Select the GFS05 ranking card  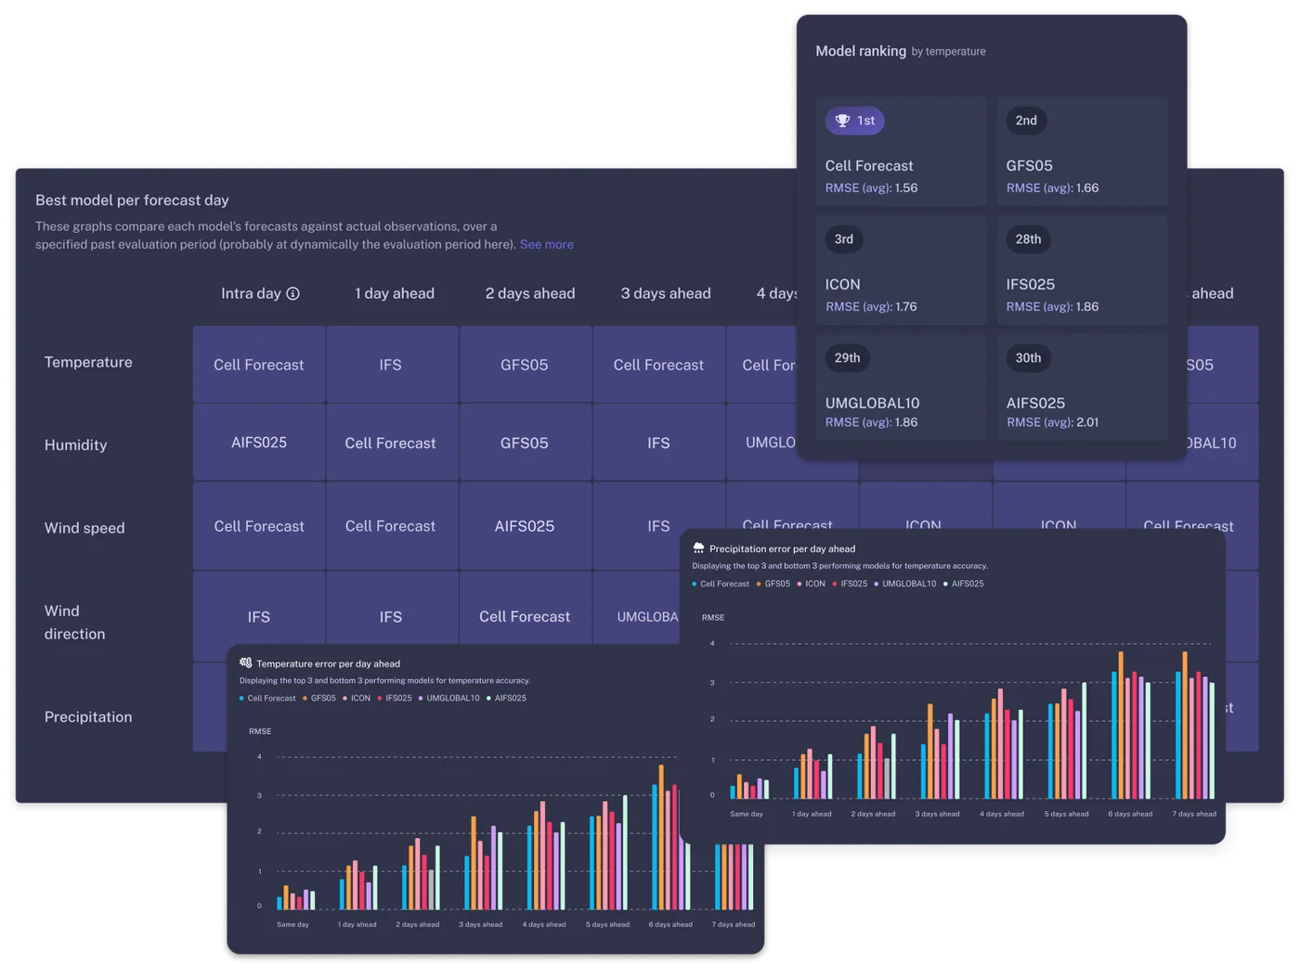(x=1082, y=151)
